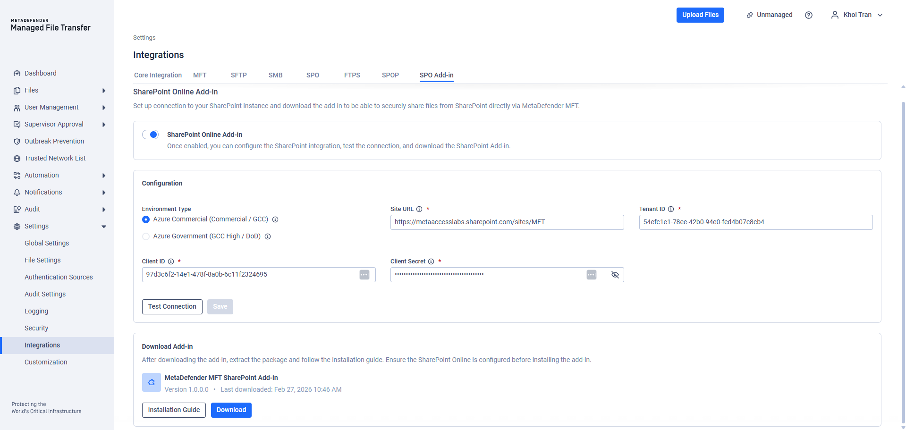This screenshot has width=906, height=430.
Task: Click the Site URL info icon
Action: coord(419,209)
